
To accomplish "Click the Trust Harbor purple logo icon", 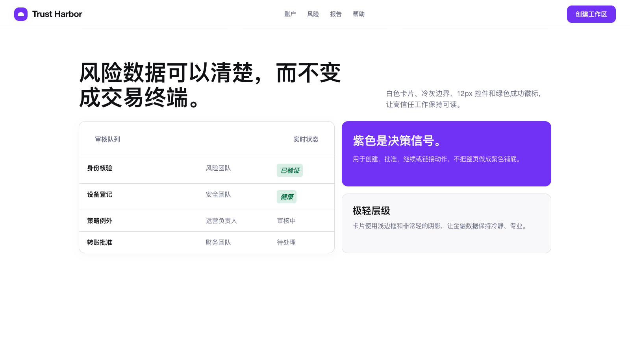I will [x=21, y=14].
